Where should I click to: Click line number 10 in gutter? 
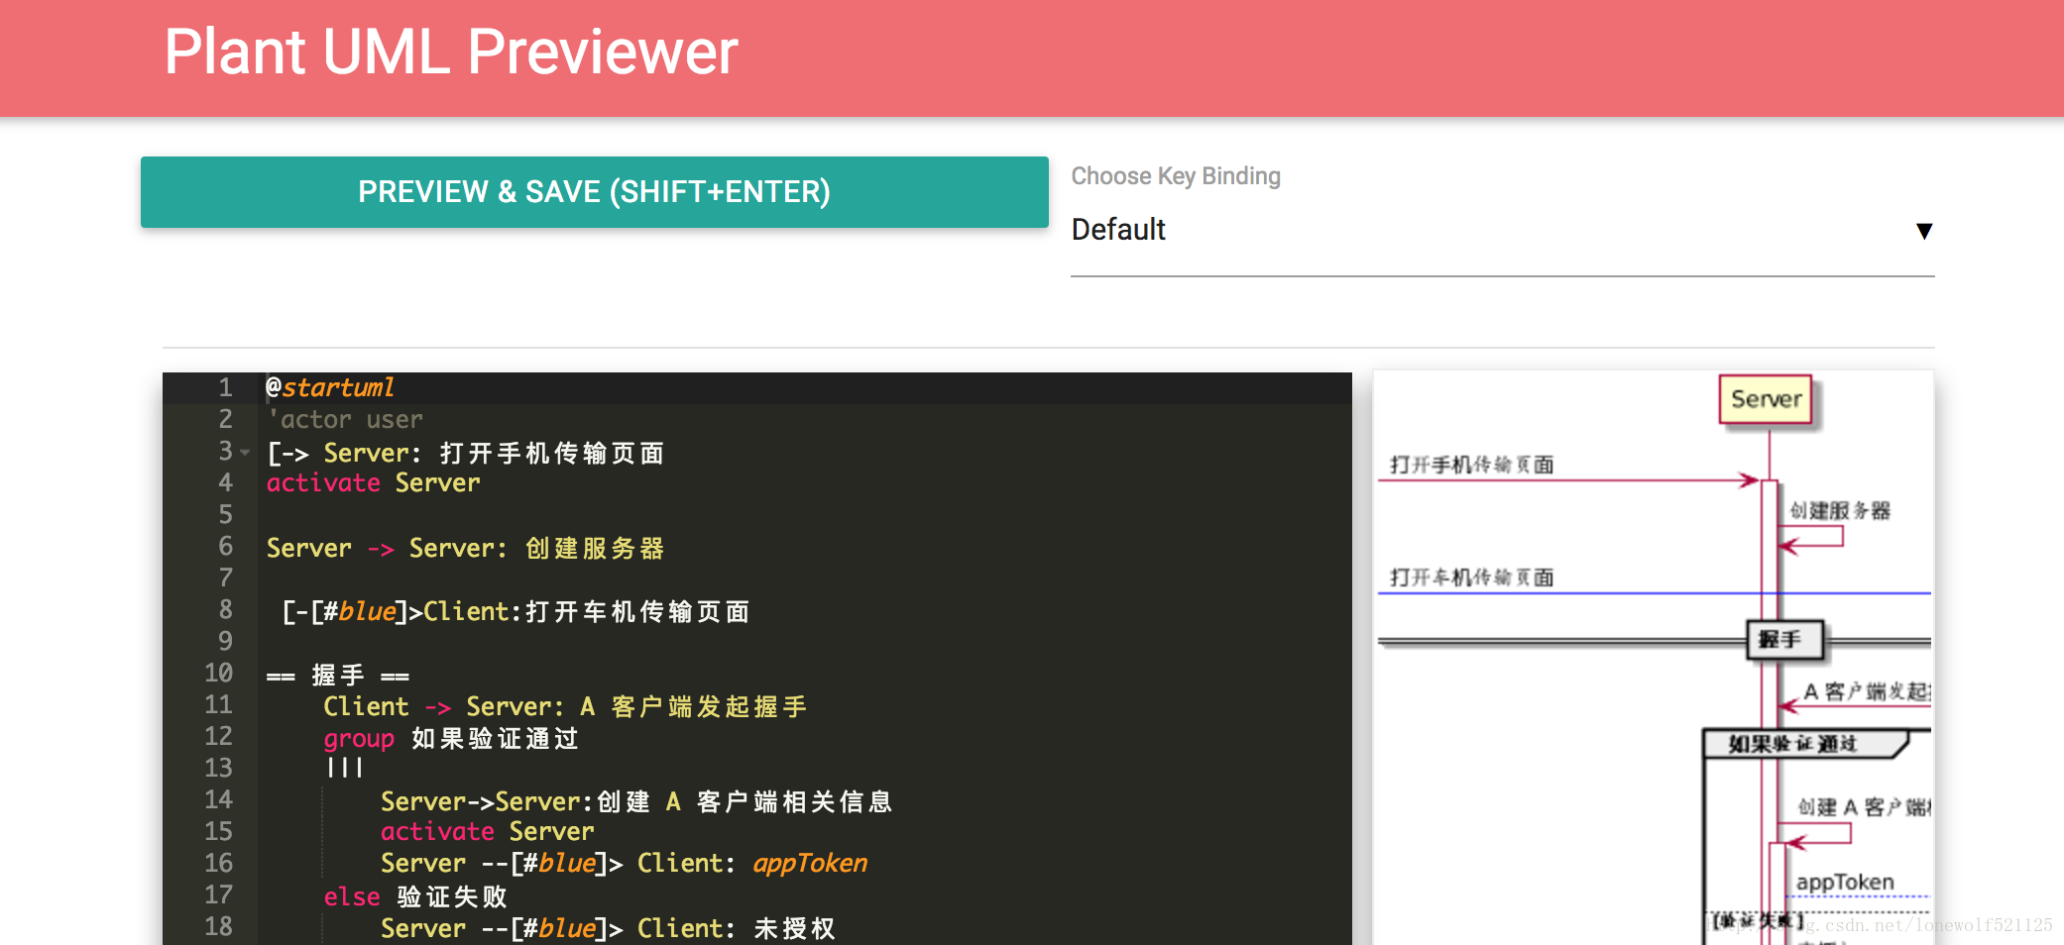pyautogui.click(x=219, y=674)
